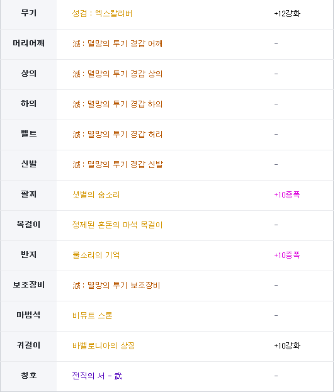Open 정제된 혼돈의 마석 목걸이 item

point(117,225)
